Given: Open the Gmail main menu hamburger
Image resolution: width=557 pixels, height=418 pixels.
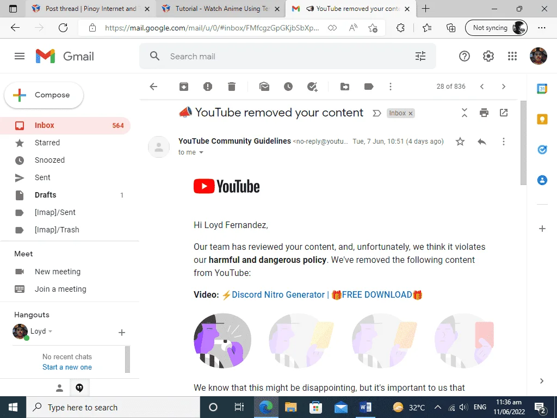Looking at the screenshot, I should (x=20, y=56).
